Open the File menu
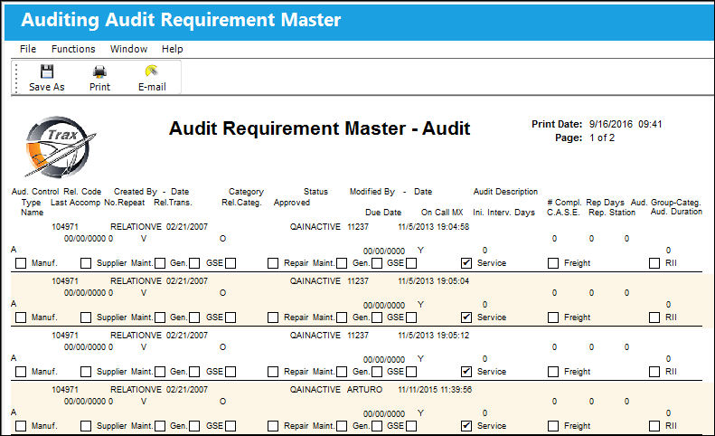715x436 pixels. click(x=28, y=49)
